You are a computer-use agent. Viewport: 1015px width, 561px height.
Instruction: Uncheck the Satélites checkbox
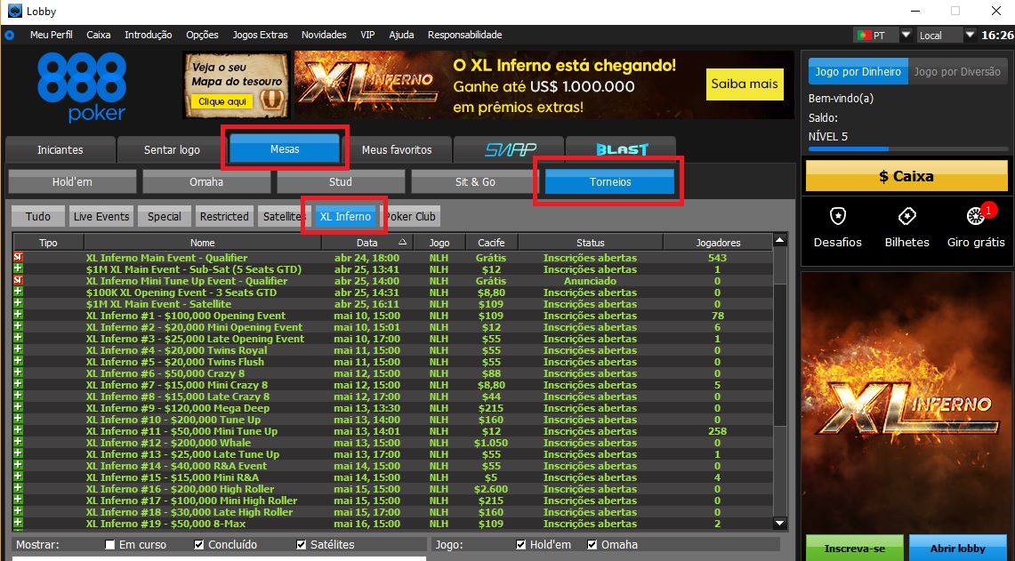pos(301,545)
